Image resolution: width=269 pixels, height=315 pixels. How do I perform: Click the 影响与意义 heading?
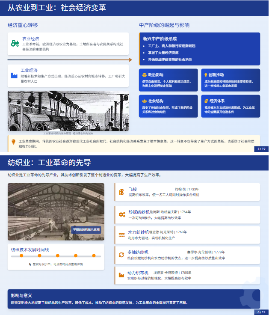21,295
